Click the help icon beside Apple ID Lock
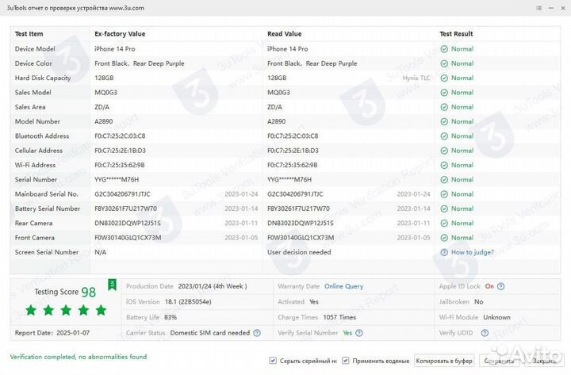 [501, 286]
